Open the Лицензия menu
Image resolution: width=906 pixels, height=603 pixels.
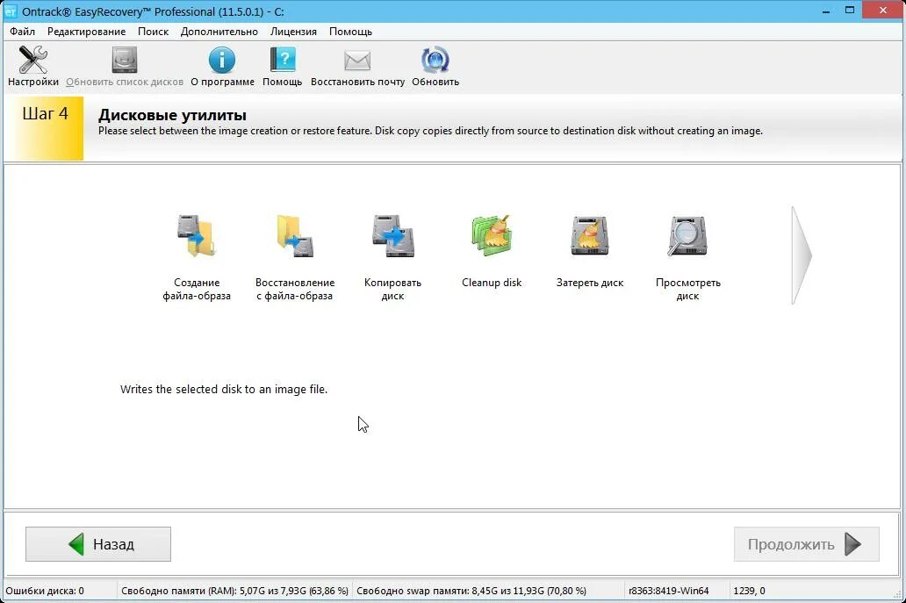(x=293, y=32)
